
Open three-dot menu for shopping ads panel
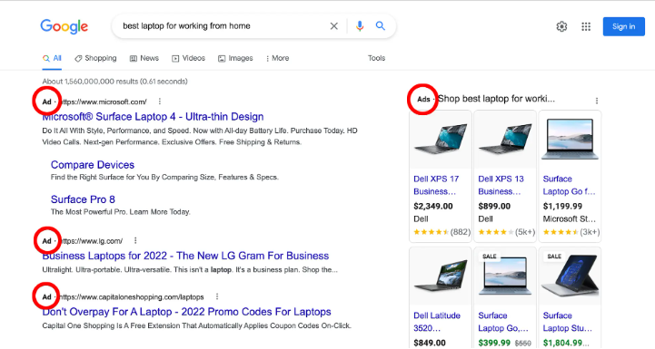tap(597, 101)
